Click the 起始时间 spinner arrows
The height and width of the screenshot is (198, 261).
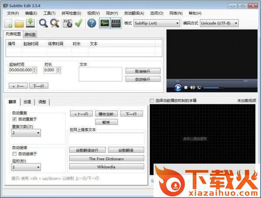pos(34,70)
